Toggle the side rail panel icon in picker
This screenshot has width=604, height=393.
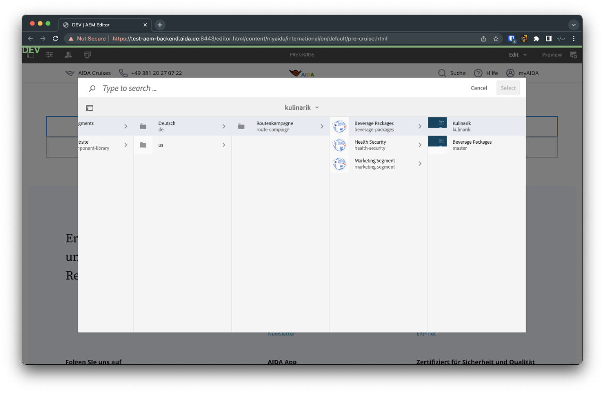90,108
